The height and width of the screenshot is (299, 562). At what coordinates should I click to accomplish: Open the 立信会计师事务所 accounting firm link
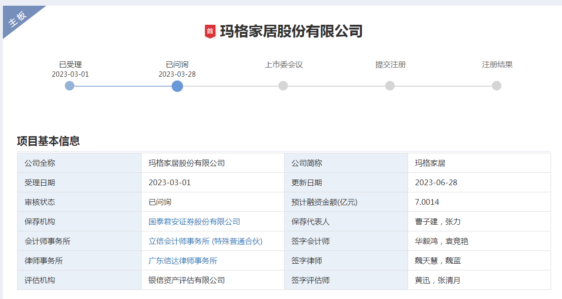[x=205, y=241]
